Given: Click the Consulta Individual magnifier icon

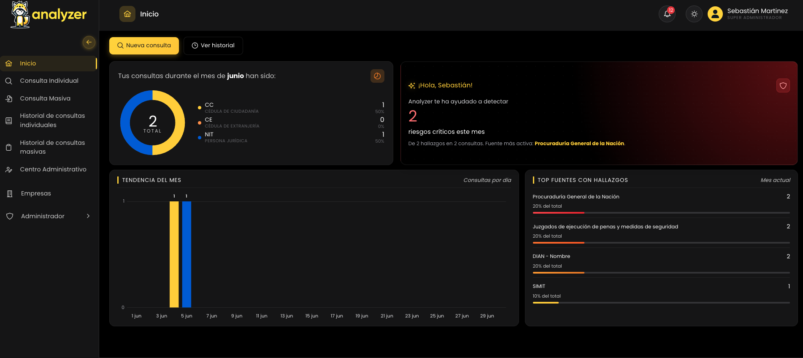Looking at the screenshot, I should [x=8, y=81].
